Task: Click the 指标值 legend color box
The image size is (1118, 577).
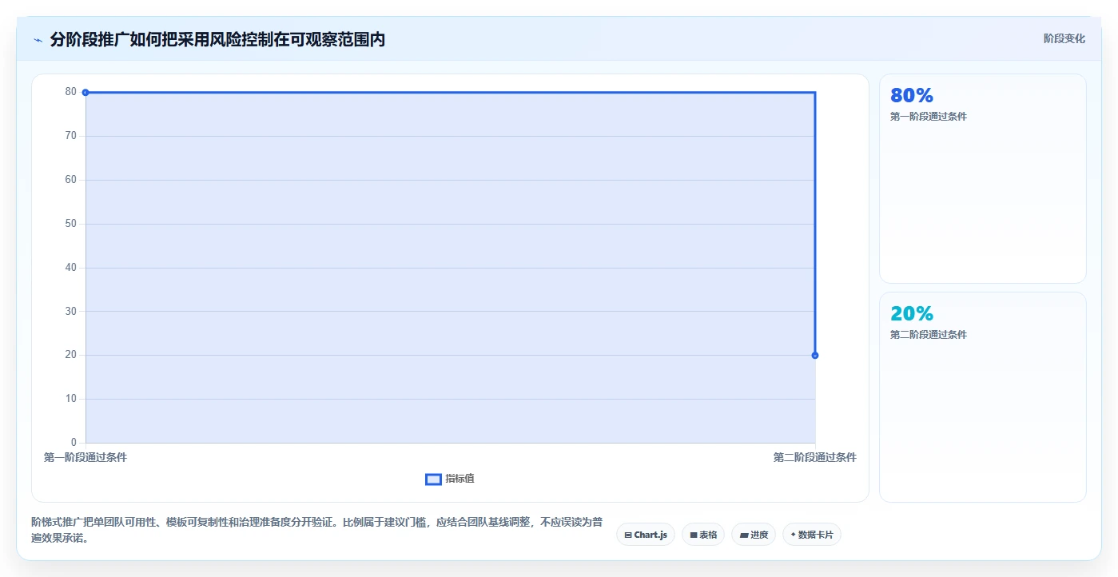Action: pos(433,479)
